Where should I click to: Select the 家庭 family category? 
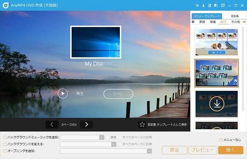pos(202,22)
